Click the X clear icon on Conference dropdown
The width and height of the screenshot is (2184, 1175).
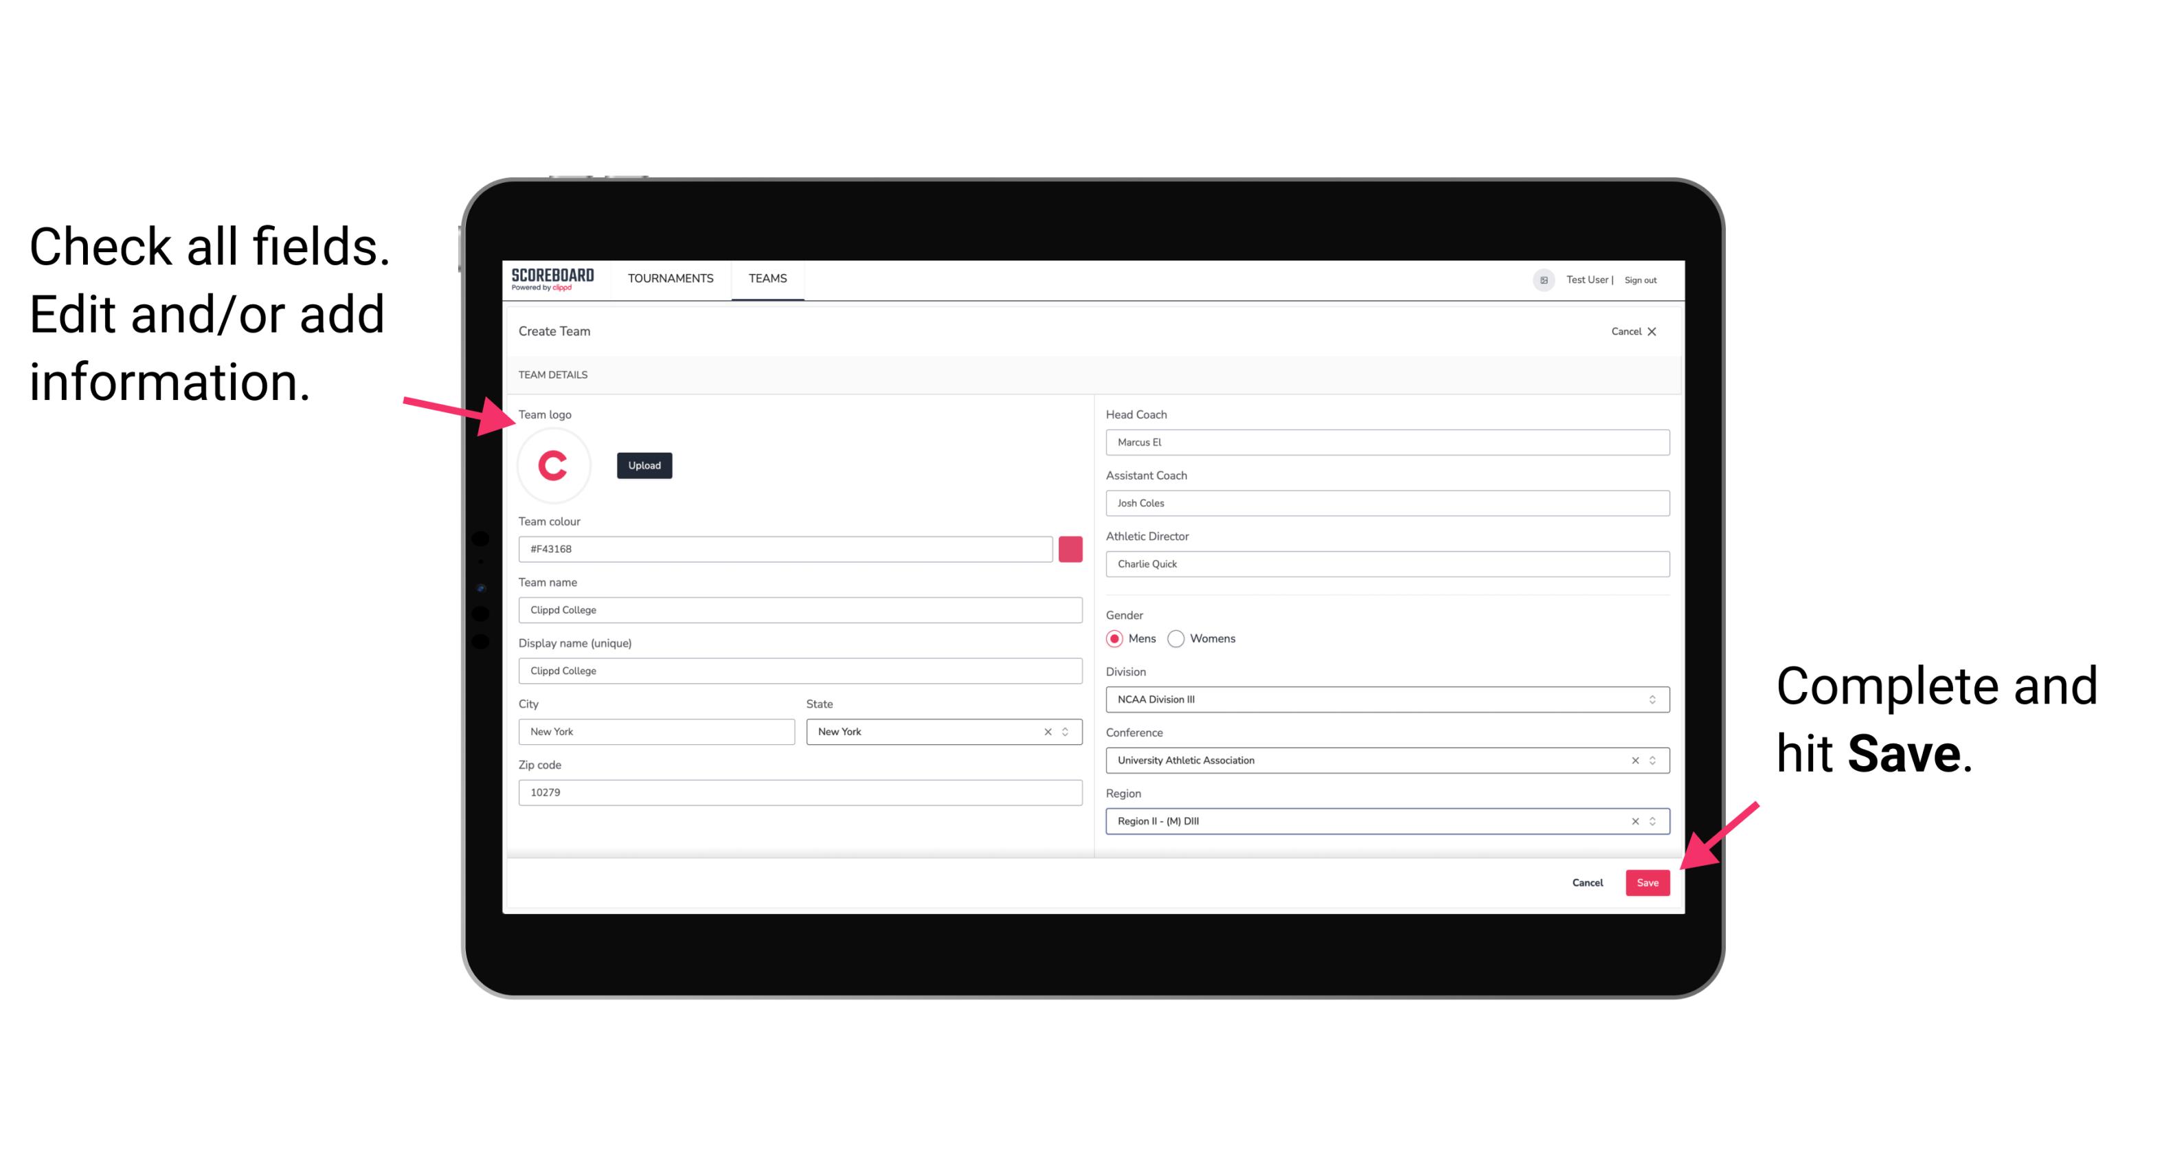[x=1633, y=760]
